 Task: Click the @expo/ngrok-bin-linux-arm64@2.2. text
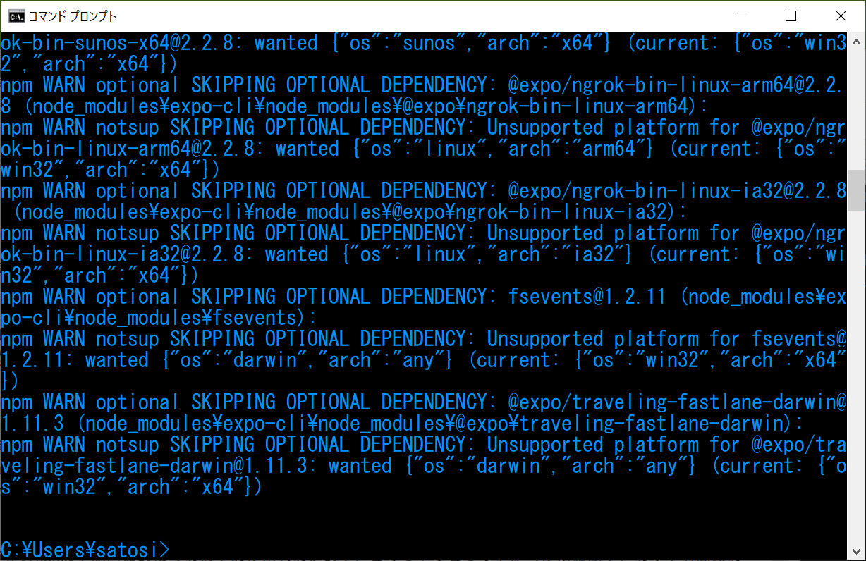676,85
